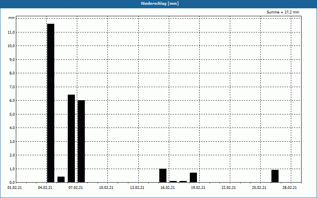Select the bar after 25.02.21

coord(275,176)
